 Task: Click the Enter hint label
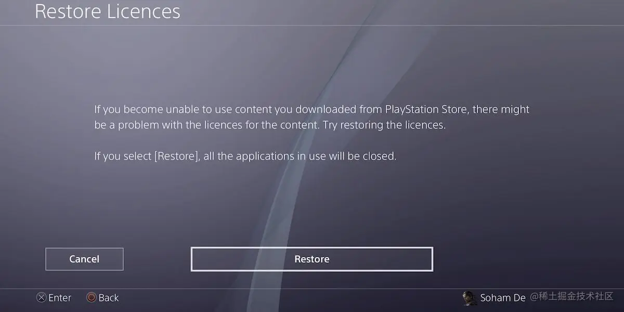click(60, 298)
